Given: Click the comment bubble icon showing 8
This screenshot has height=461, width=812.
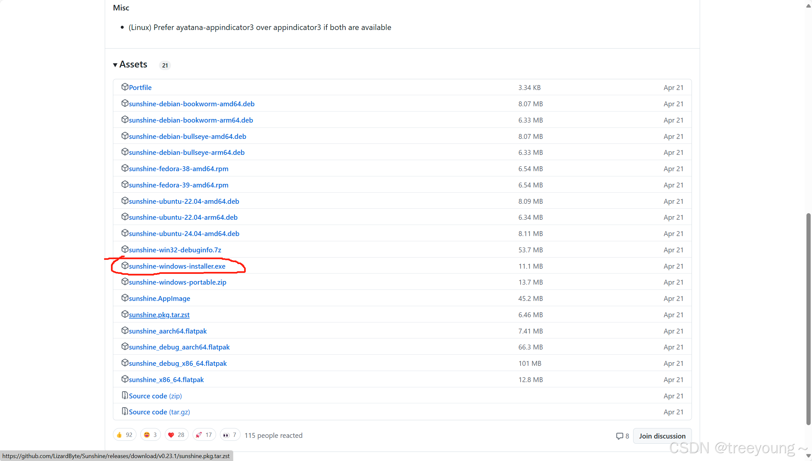Looking at the screenshot, I should click(x=619, y=436).
